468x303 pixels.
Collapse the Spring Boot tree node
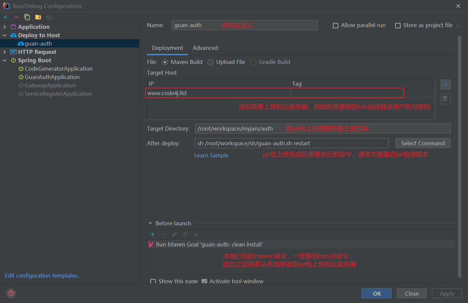(4, 60)
